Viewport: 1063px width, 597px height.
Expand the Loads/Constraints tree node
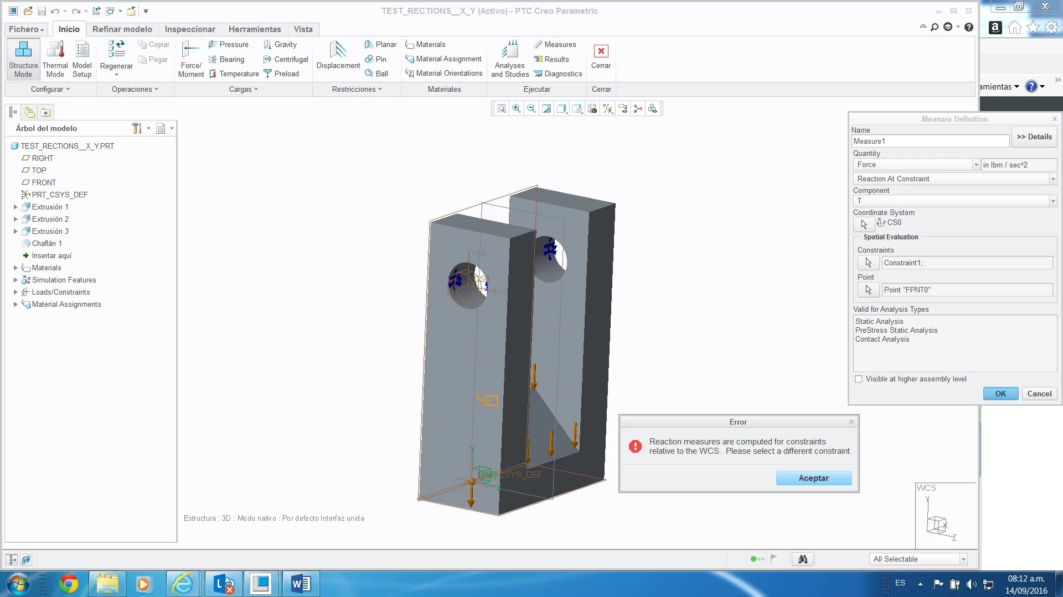pyautogui.click(x=16, y=292)
